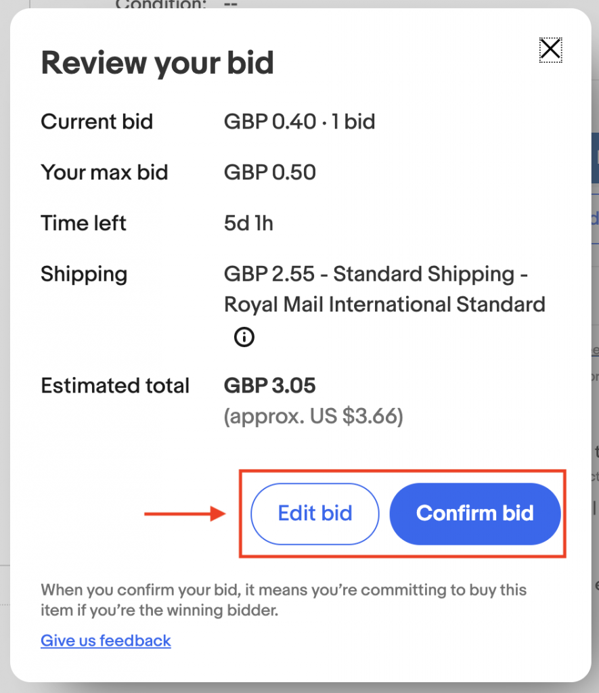Click the Your max bid label
The width and height of the screenshot is (599, 693).
tap(104, 173)
